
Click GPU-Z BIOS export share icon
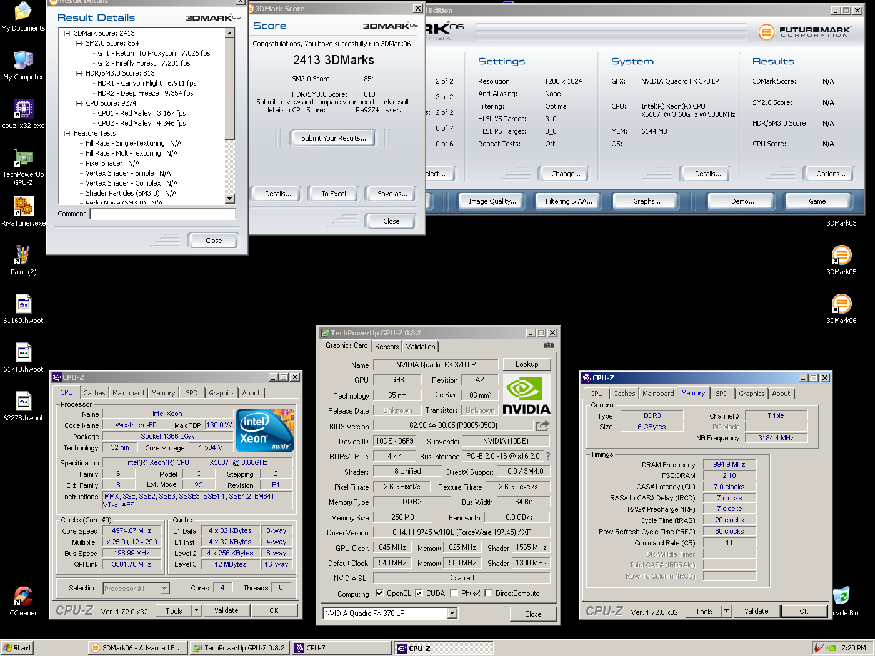click(x=542, y=425)
